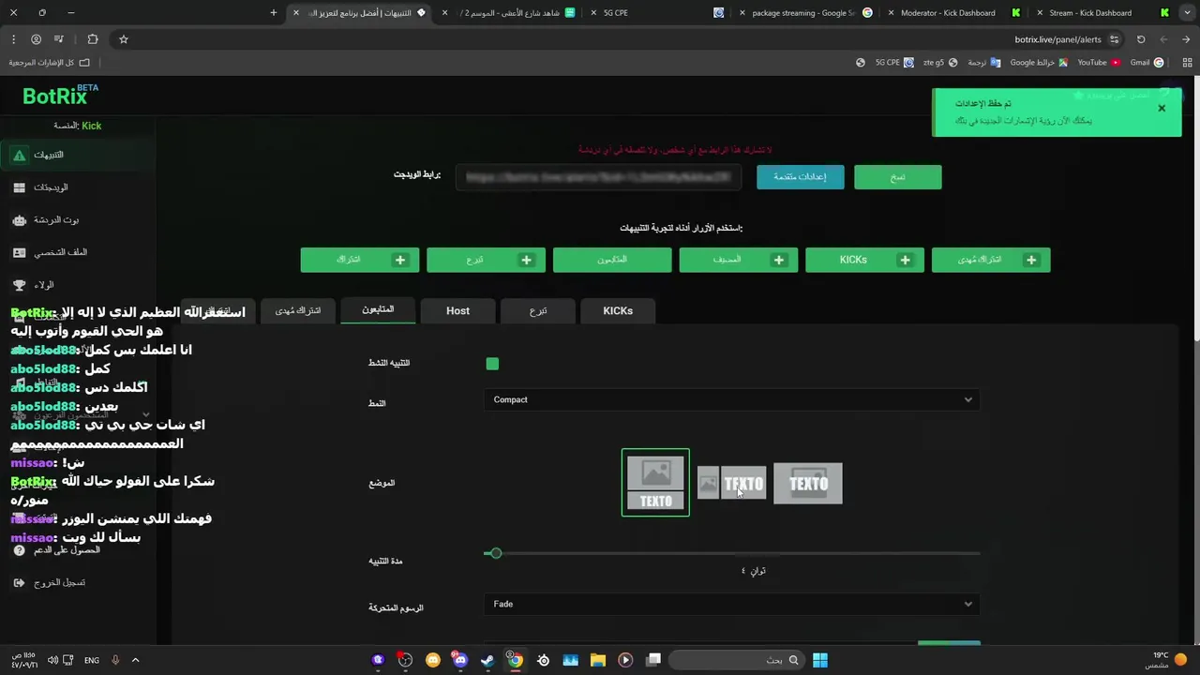The image size is (1200, 675).
Task: Reload the page in browser toolbar
Action: (1141, 39)
